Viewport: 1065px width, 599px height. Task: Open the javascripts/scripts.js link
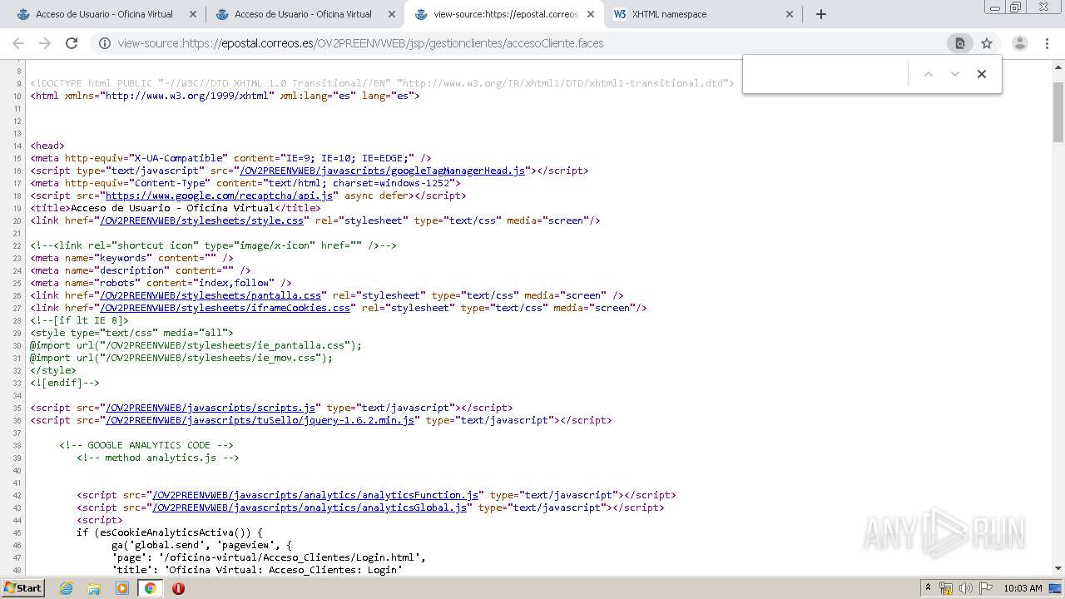[x=211, y=408]
